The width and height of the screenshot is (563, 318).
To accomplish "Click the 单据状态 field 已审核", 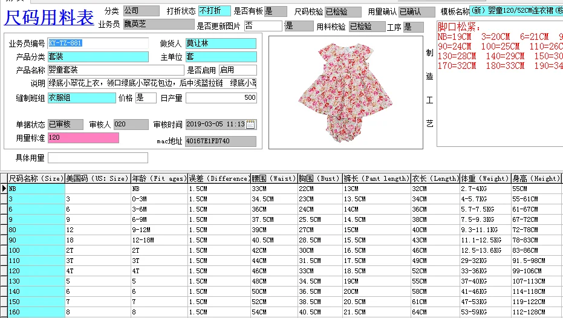I will [65, 125].
